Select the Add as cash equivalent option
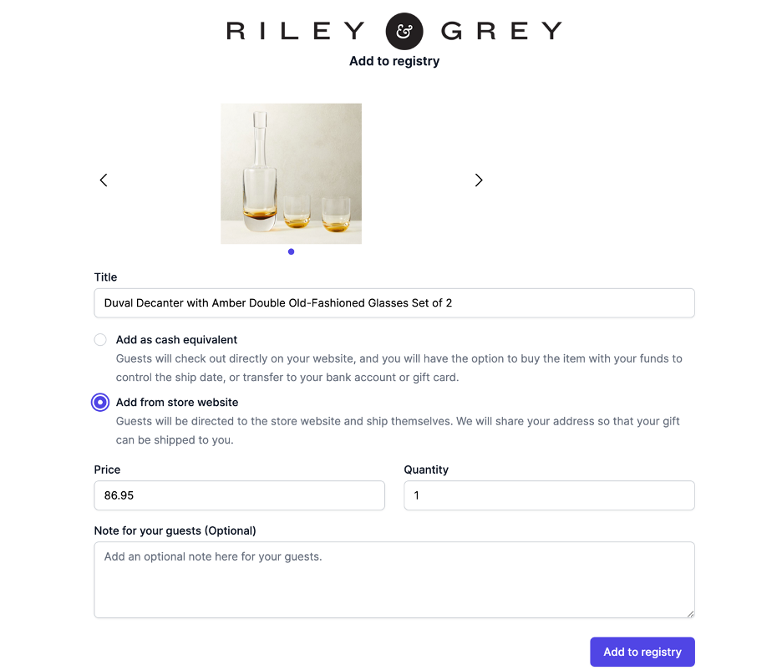782x670 pixels. click(x=100, y=339)
